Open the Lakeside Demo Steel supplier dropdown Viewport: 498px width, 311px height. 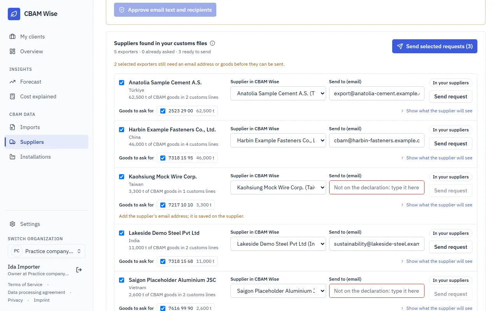[278, 244]
